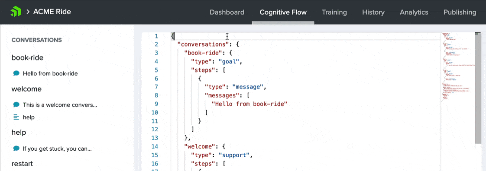
Task: Click line number 14 in the gutter
Action: tap(155, 146)
